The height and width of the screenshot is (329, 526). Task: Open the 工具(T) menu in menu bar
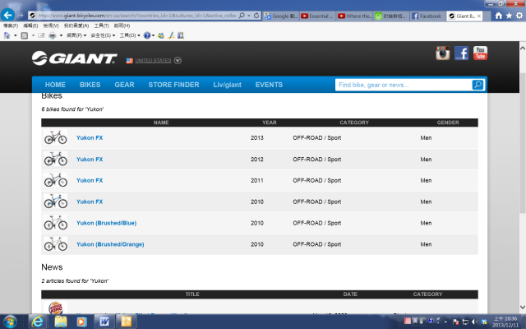101,25
